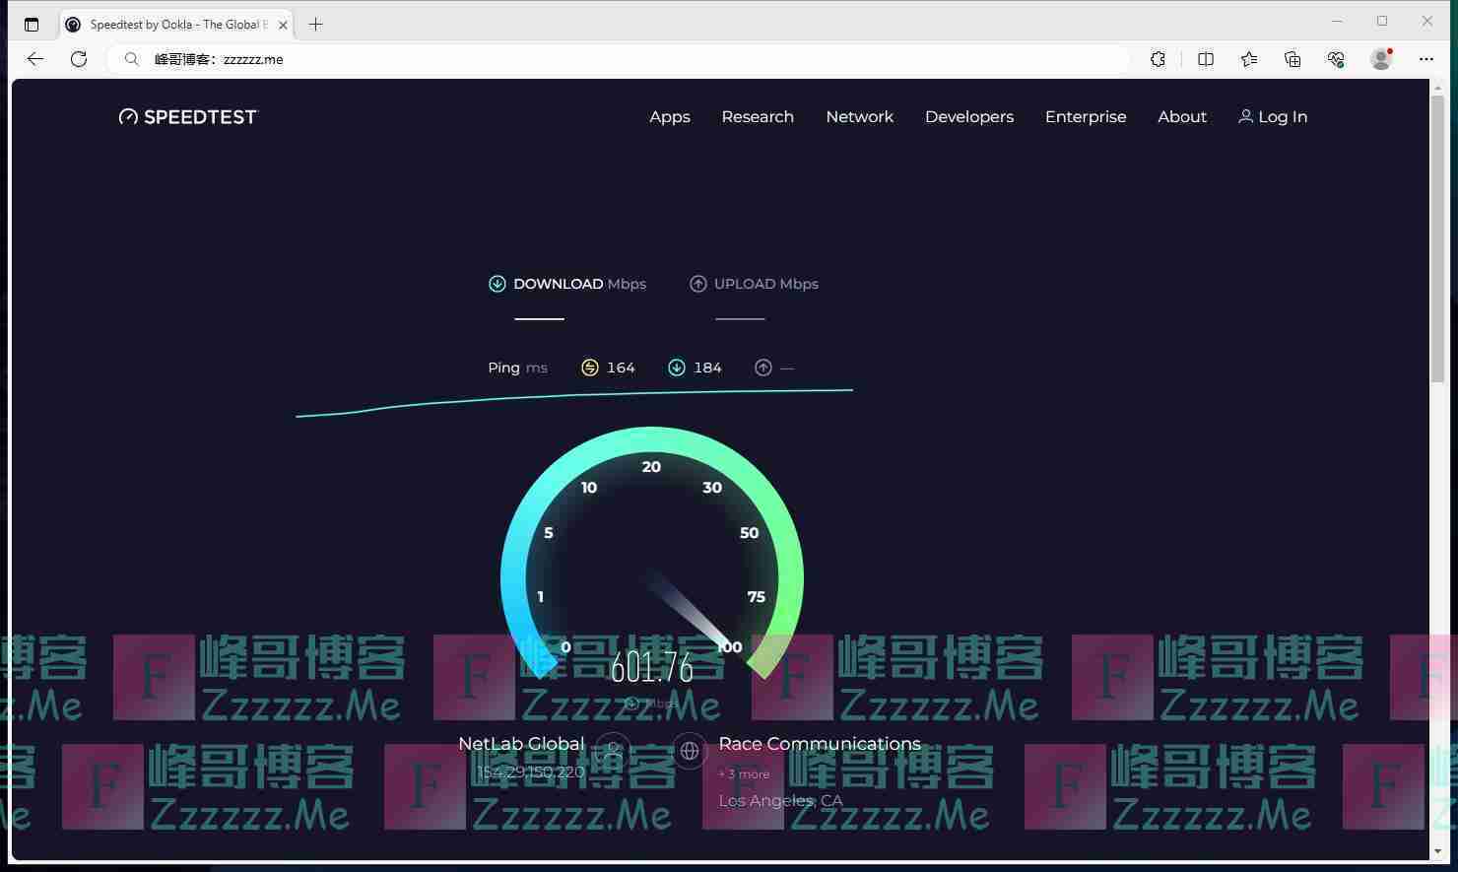This screenshot has height=872, width=1458.
Task: Go back to previous page
Action: (35, 59)
